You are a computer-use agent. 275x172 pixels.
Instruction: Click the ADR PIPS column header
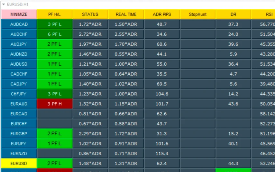pyautogui.click(x=162, y=14)
